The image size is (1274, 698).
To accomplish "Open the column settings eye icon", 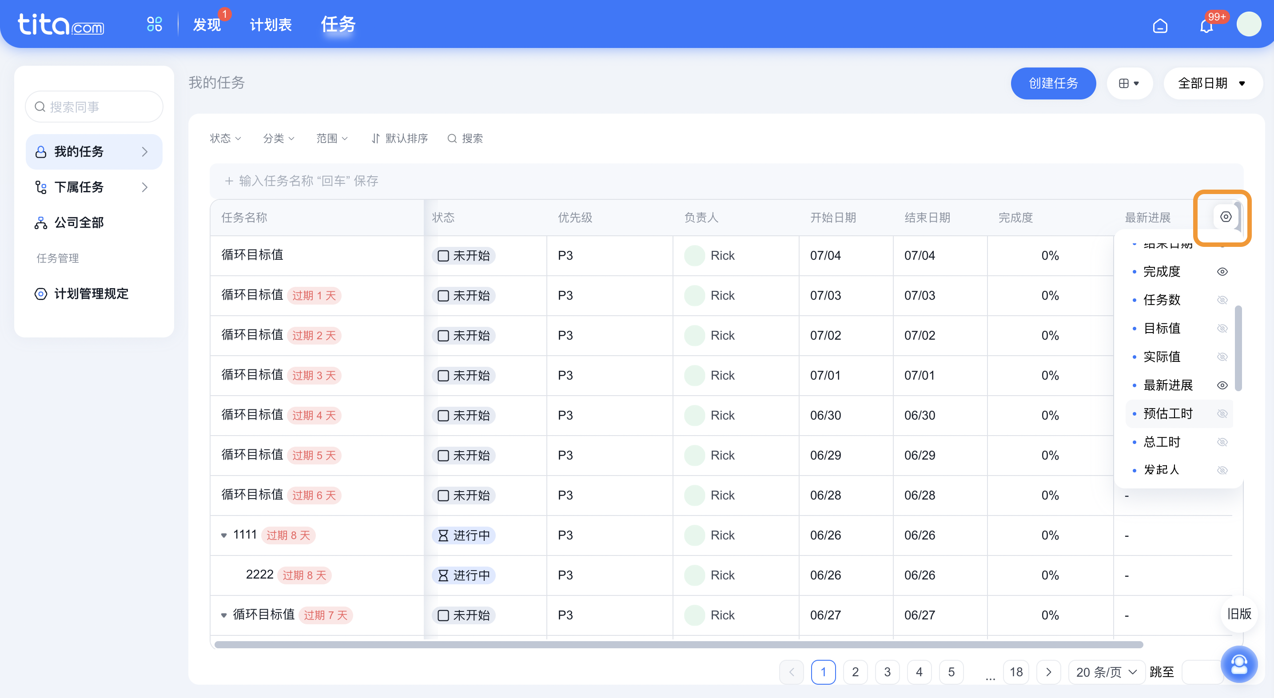I will (1226, 217).
